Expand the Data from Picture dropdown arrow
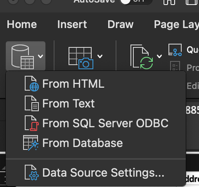Screen dimensions: 199x187 tap(100, 57)
